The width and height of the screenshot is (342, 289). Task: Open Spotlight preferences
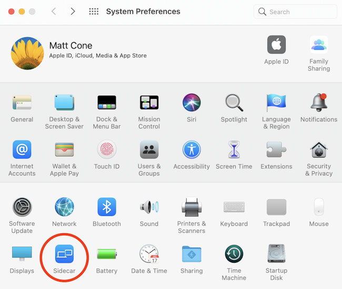tap(234, 102)
